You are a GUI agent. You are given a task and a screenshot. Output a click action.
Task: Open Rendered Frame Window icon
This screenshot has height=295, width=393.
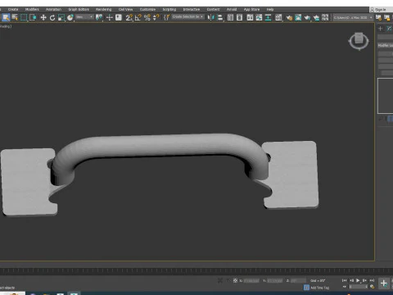(298, 18)
